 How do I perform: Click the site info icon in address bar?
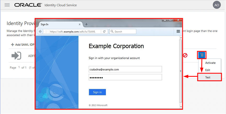click(x=46, y=31)
